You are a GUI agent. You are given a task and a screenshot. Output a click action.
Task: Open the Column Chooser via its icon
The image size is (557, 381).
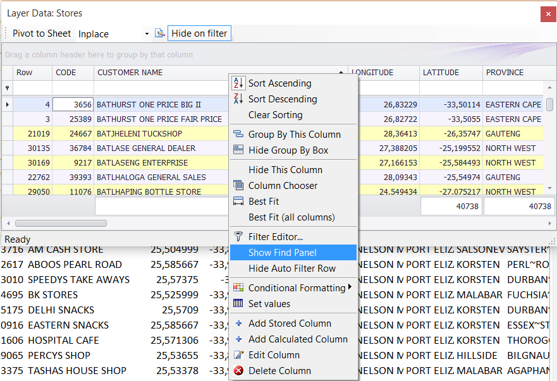point(238,186)
